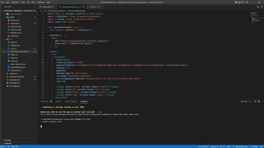The width and height of the screenshot is (264, 148).
Task: Split the terminal panel
Action: pyautogui.click(x=255, y=102)
